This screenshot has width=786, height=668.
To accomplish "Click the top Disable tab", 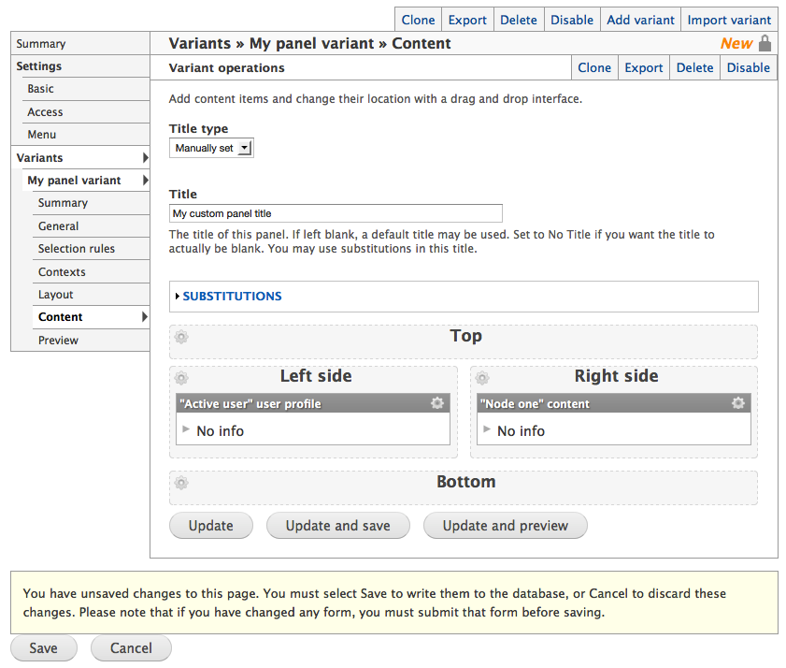I will 572,20.
